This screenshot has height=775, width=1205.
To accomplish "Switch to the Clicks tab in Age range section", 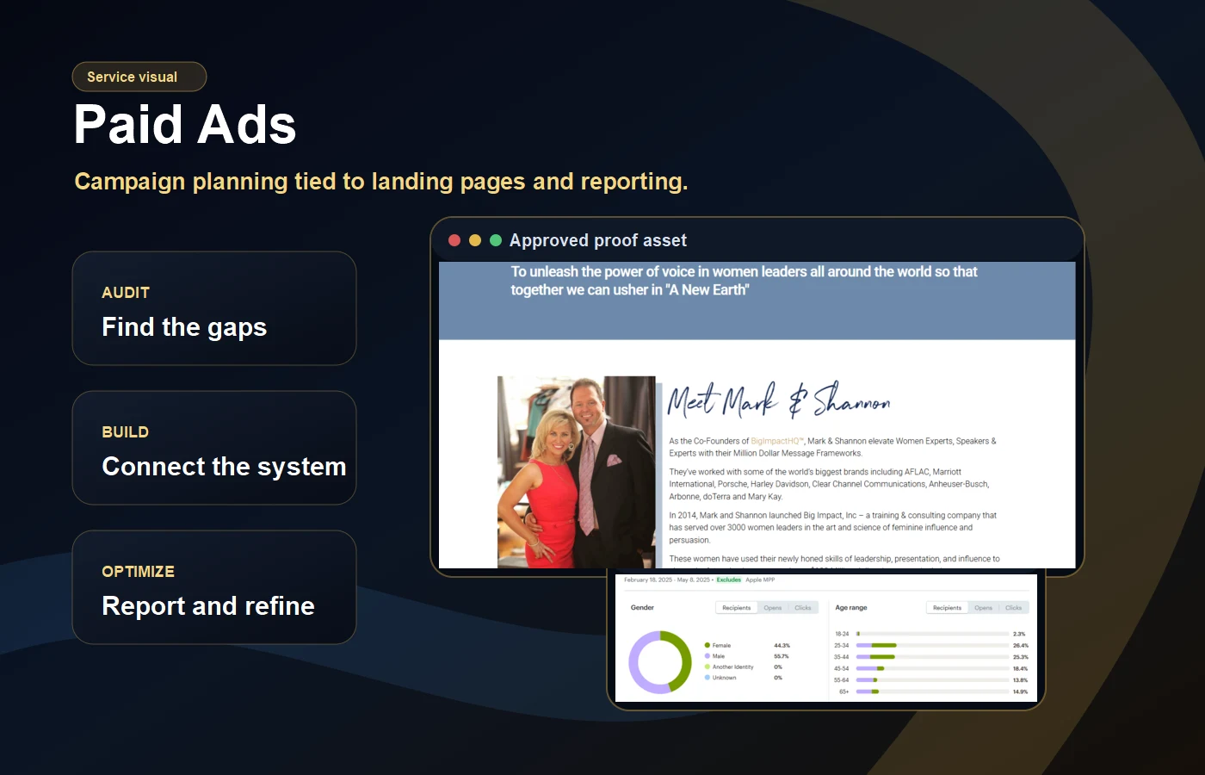I will tap(1014, 608).
